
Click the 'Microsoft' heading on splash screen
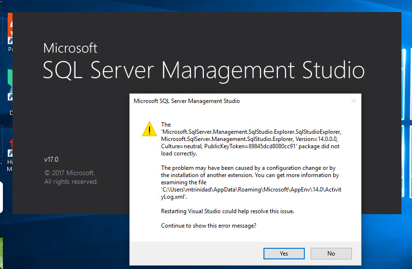(x=70, y=48)
